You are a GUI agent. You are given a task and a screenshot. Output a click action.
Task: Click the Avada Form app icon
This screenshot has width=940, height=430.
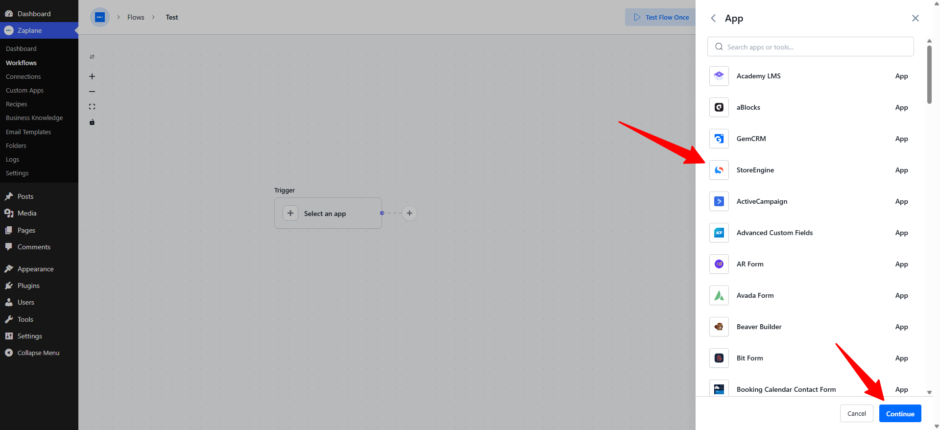click(x=719, y=295)
